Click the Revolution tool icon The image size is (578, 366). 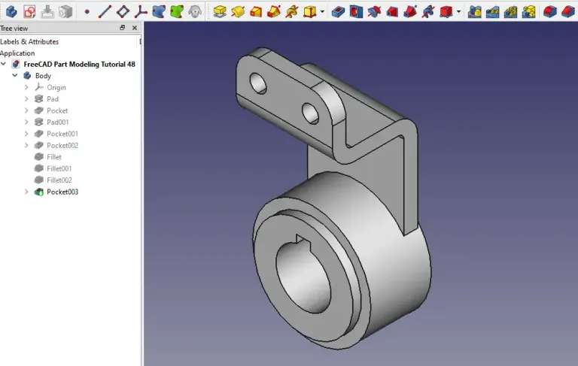pos(238,11)
